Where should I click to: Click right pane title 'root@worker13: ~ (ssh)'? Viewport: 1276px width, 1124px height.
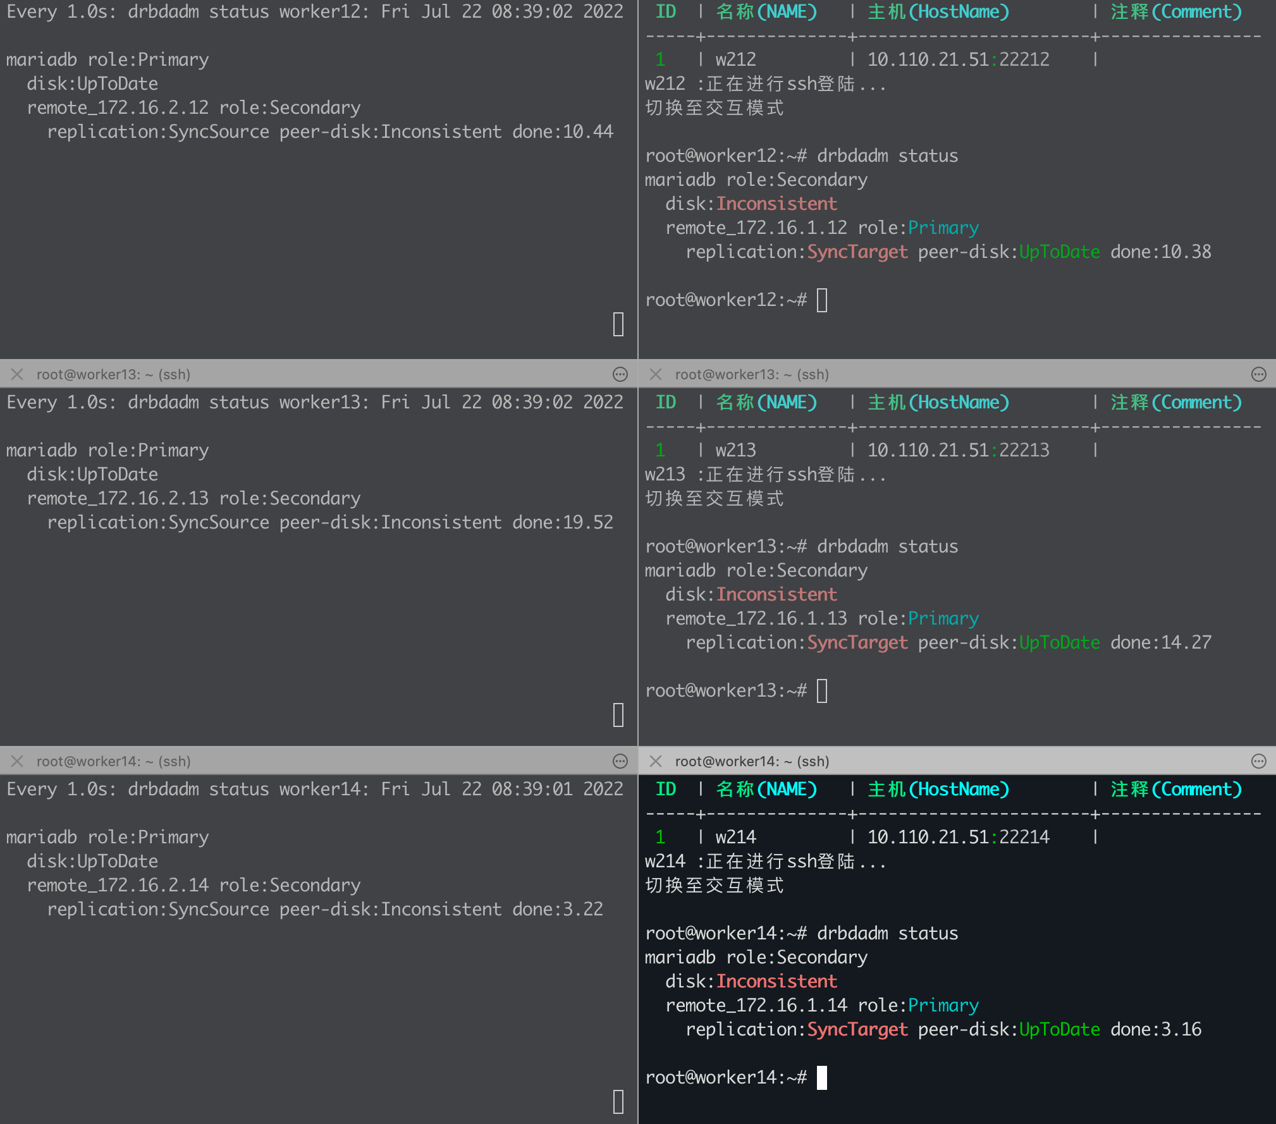tap(752, 374)
